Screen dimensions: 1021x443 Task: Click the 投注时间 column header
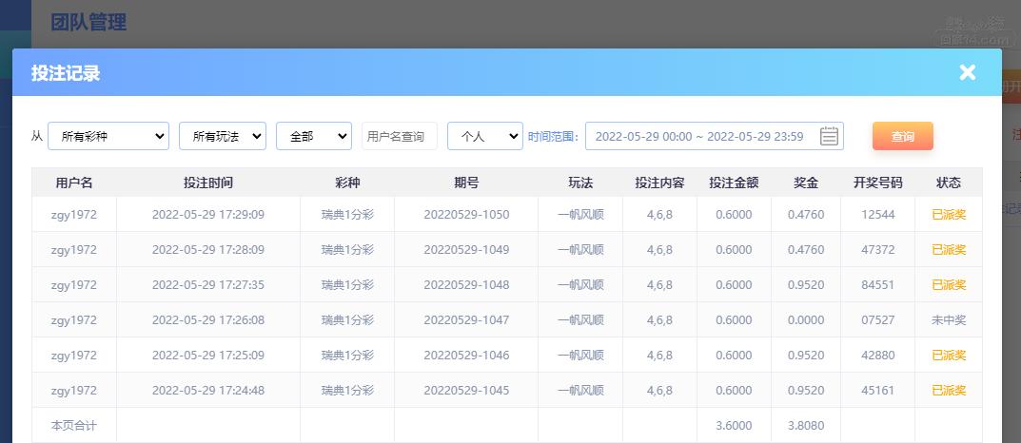pos(208,183)
